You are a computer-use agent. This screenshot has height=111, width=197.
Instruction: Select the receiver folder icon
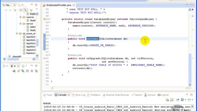(24, 17)
